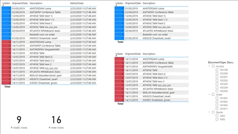Screen dimensions: 238x134
Task: Select the 102201 checkbox
Action: (x=217, y=77)
